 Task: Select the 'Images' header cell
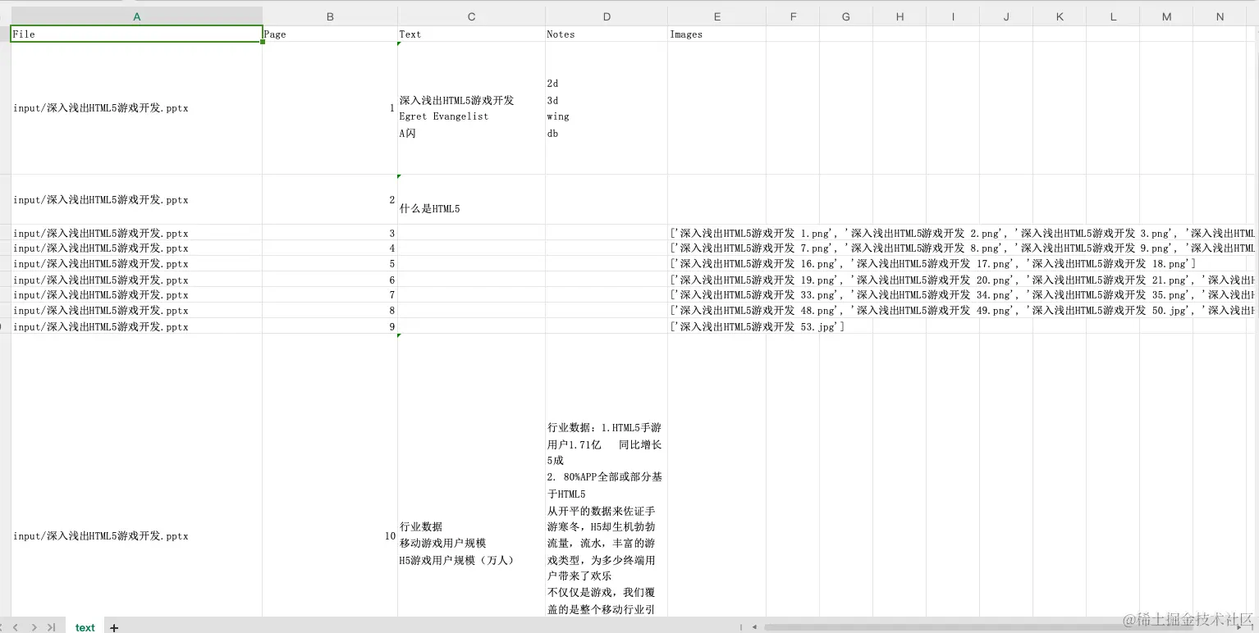pos(717,34)
